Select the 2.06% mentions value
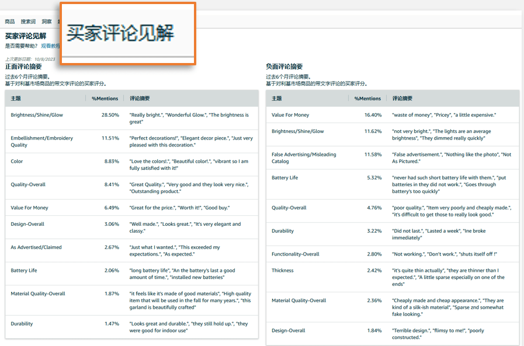 click(112, 270)
